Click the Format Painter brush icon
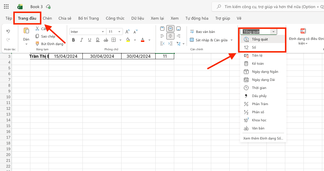Viewport: 324px width, 171px height. tap(37, 44)
